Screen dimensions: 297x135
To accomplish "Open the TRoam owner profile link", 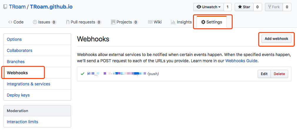I will pos(17,7).
